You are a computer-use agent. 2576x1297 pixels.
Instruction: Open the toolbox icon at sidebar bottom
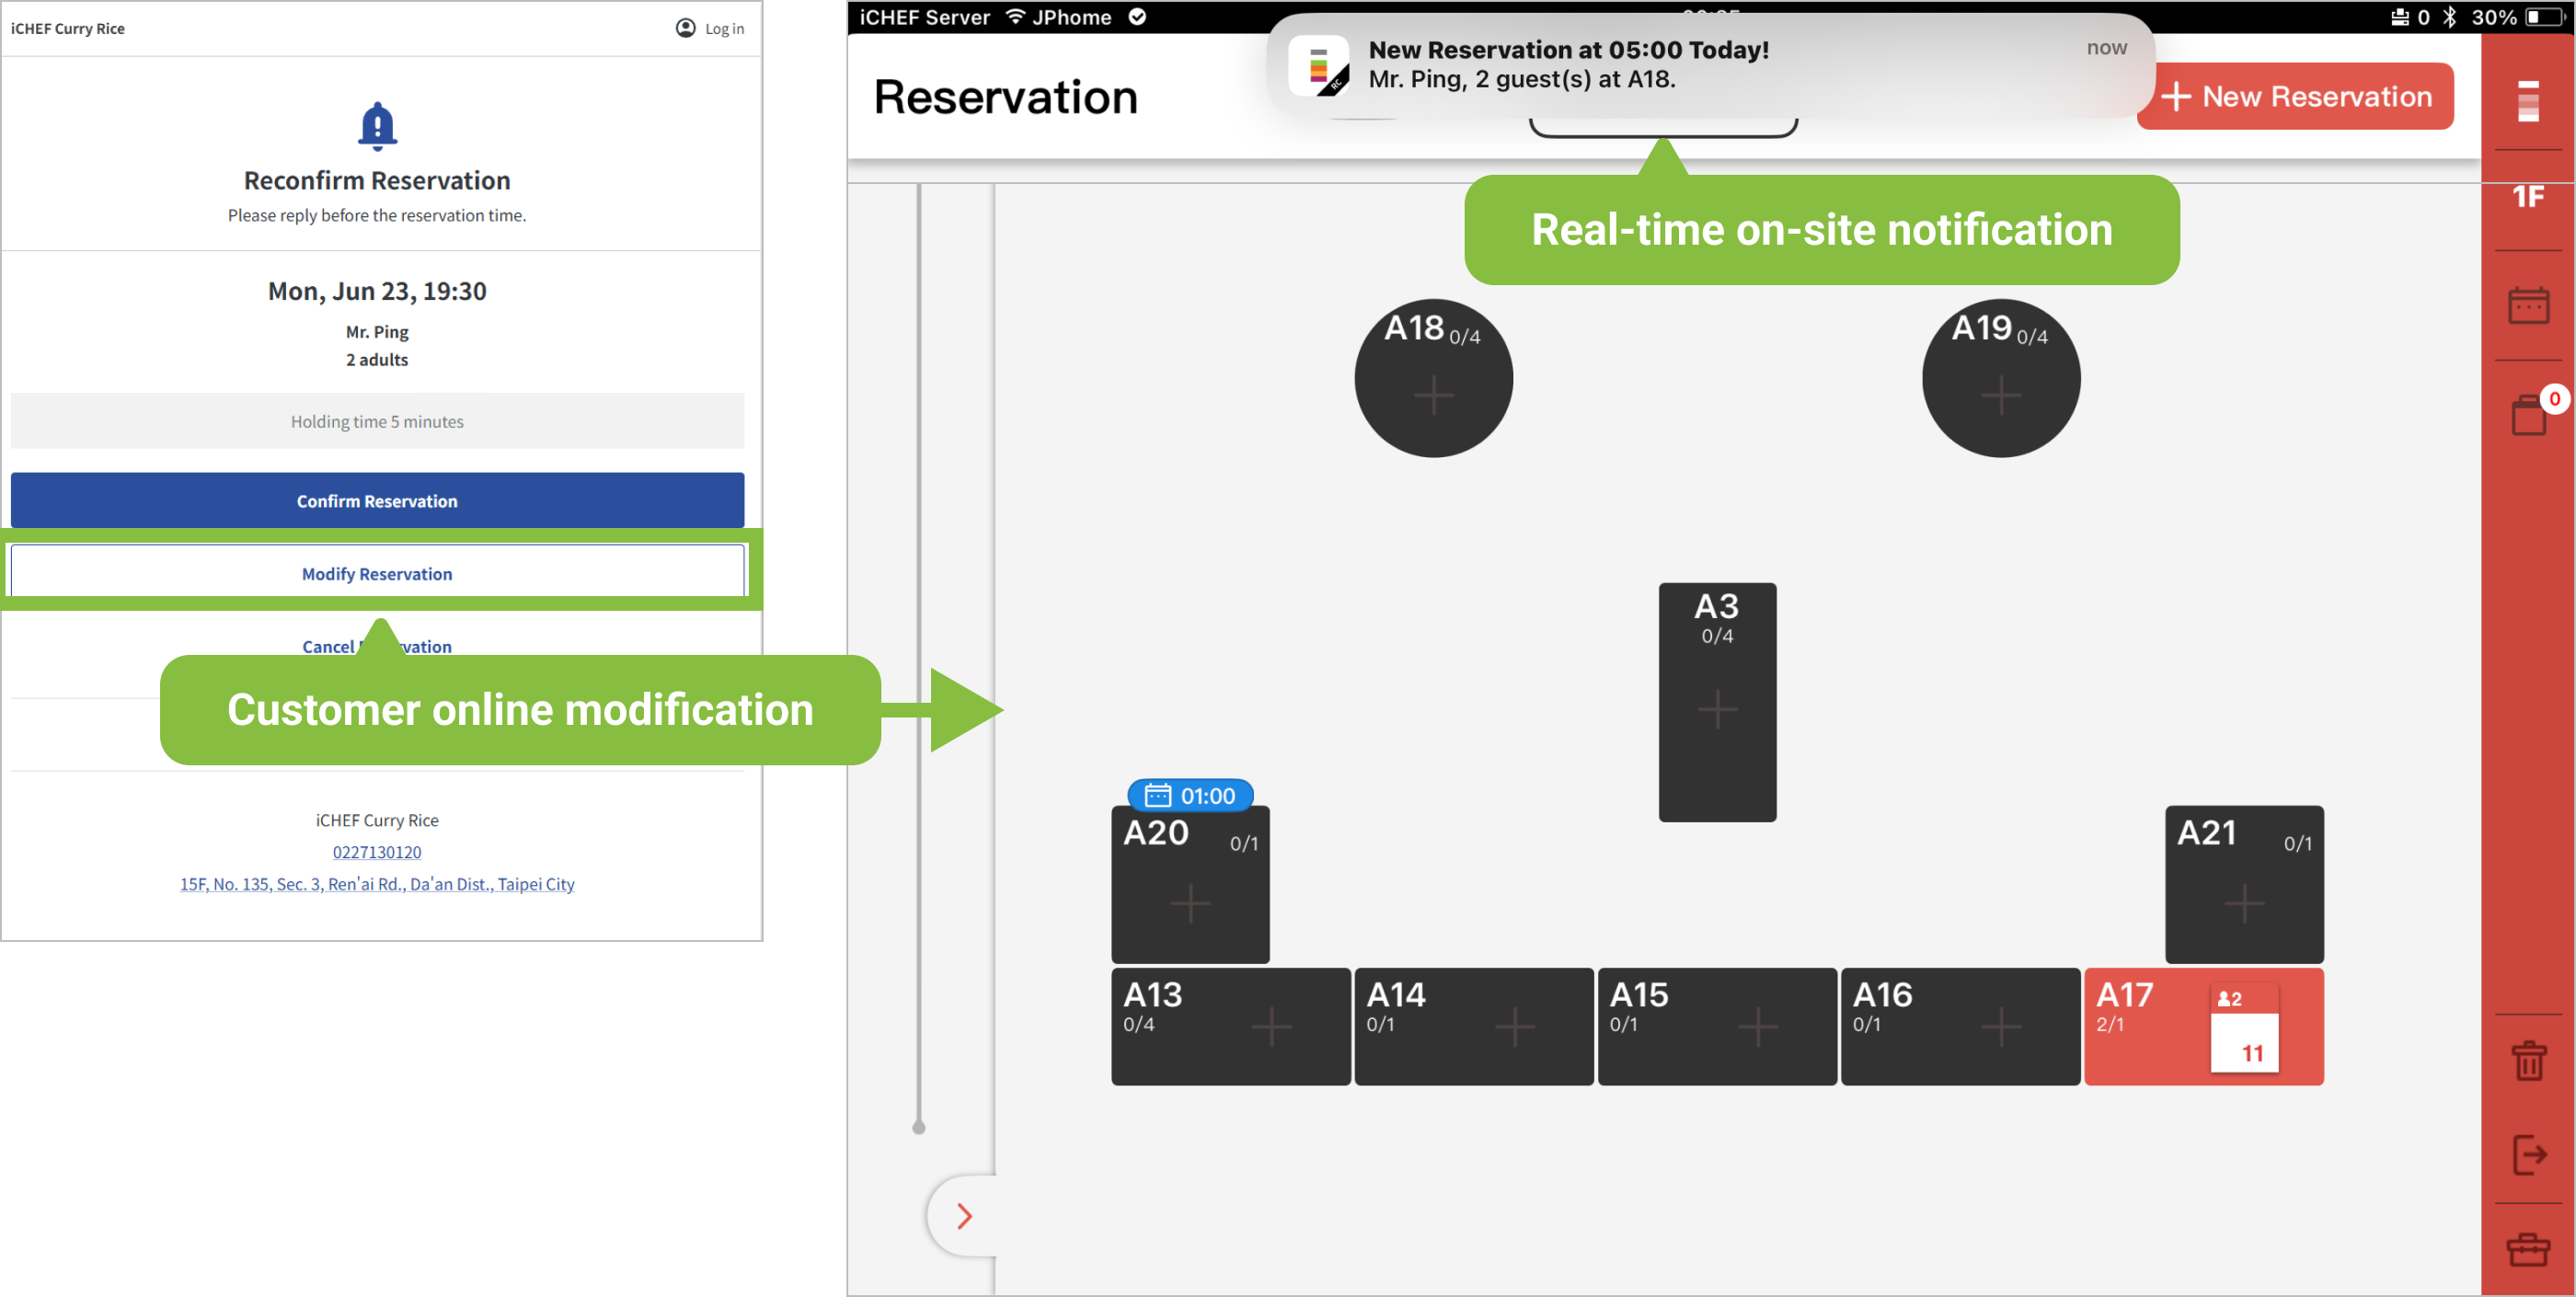pos(2528,1250)
